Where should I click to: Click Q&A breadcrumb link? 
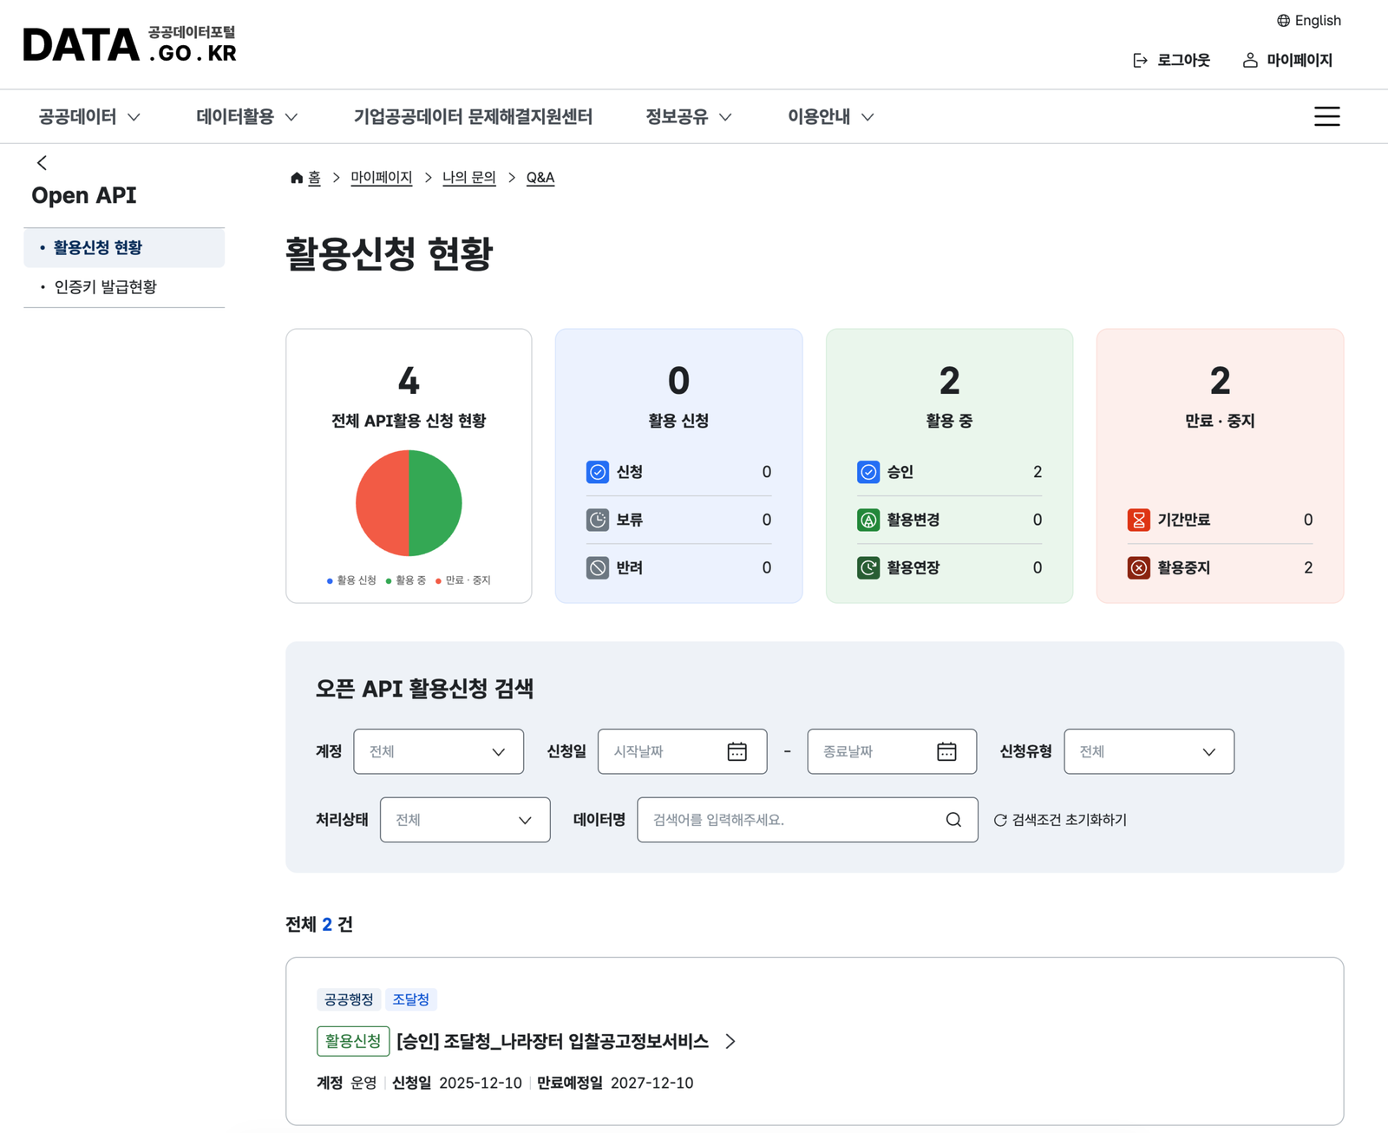point(540,178)
